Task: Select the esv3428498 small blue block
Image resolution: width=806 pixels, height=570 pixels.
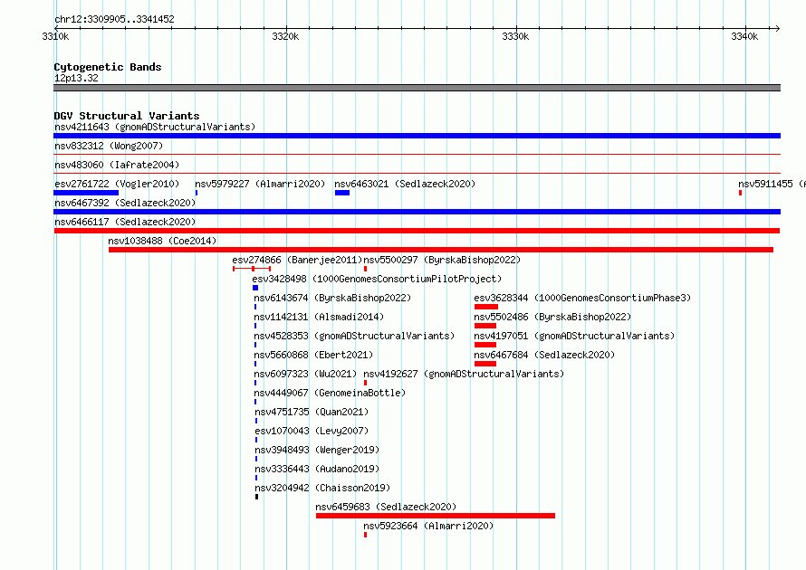Action: (255, 288)
